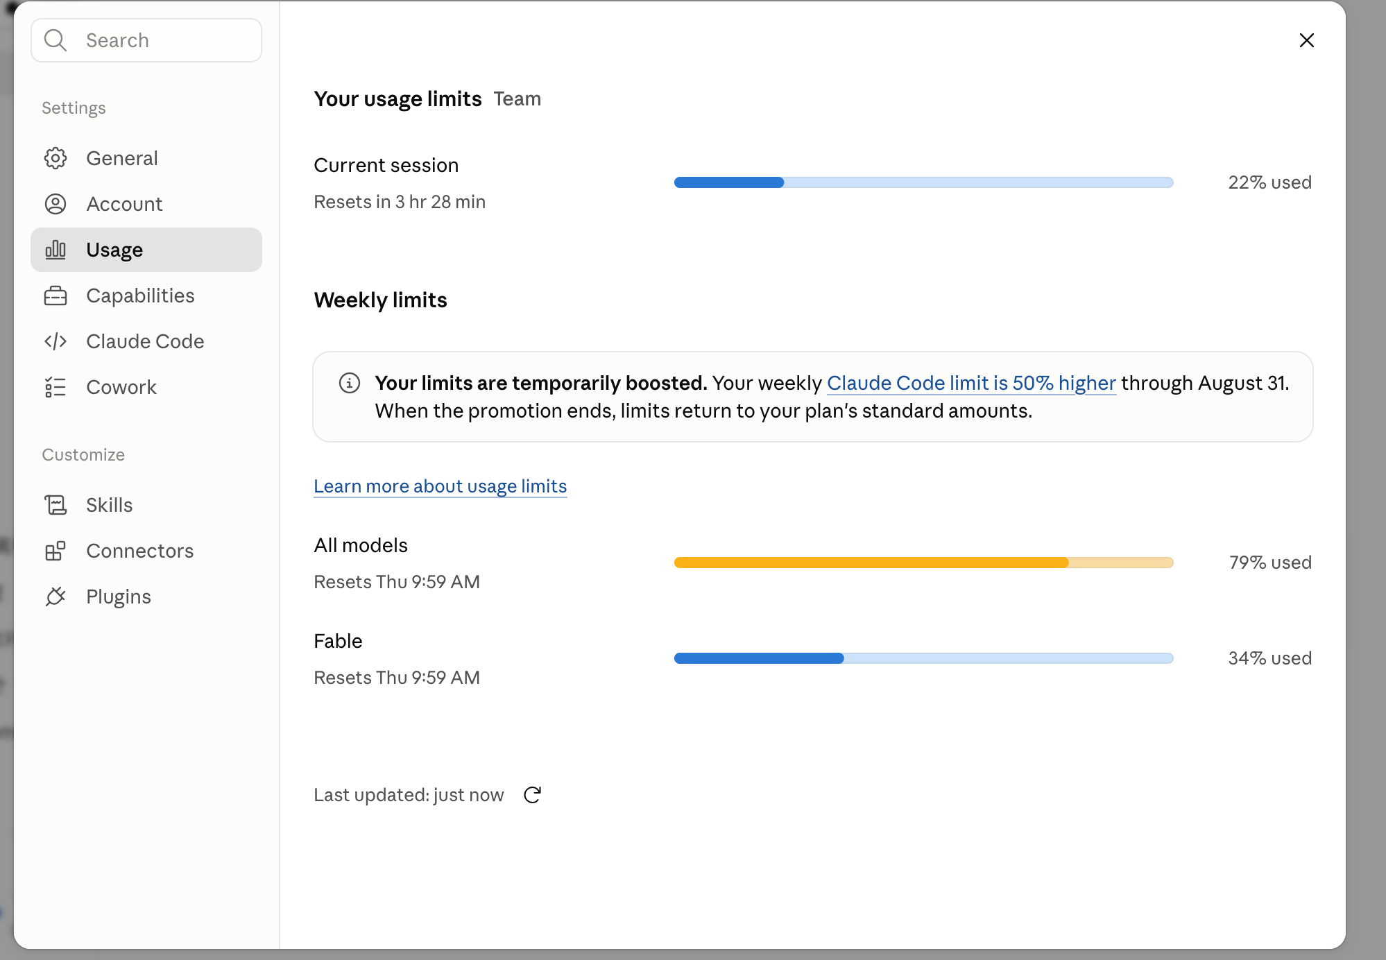The image size is (1386, 960).
Task: Click the Usage bar chart icon
Action: coord(55,250)
